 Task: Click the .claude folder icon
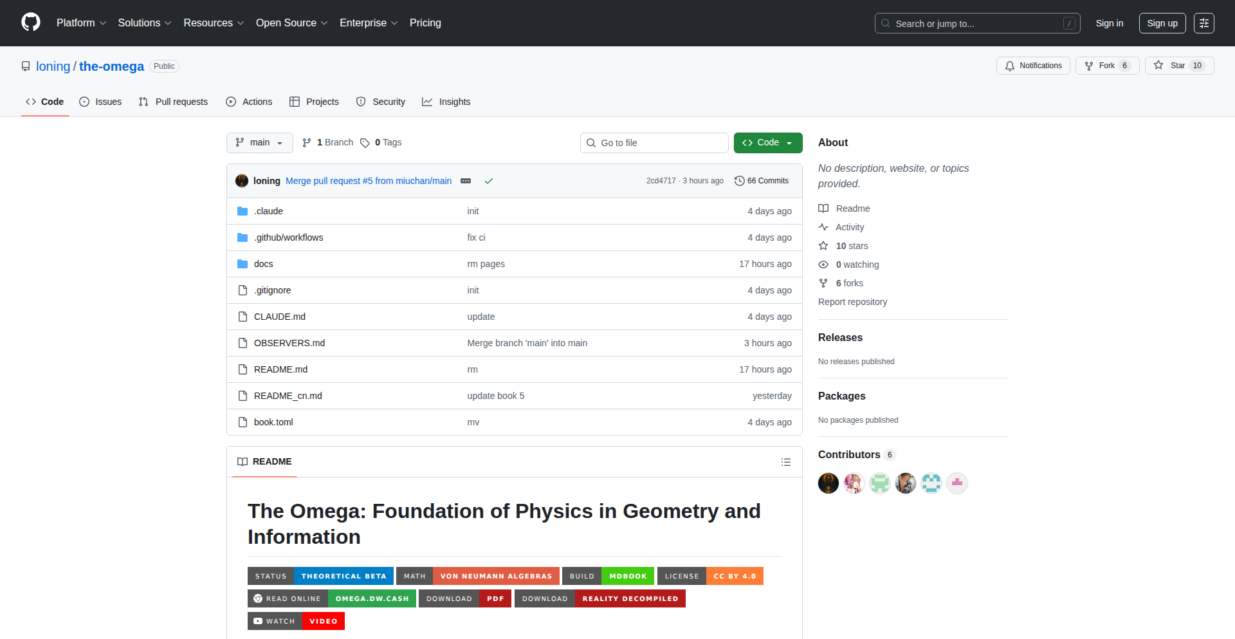242,211
